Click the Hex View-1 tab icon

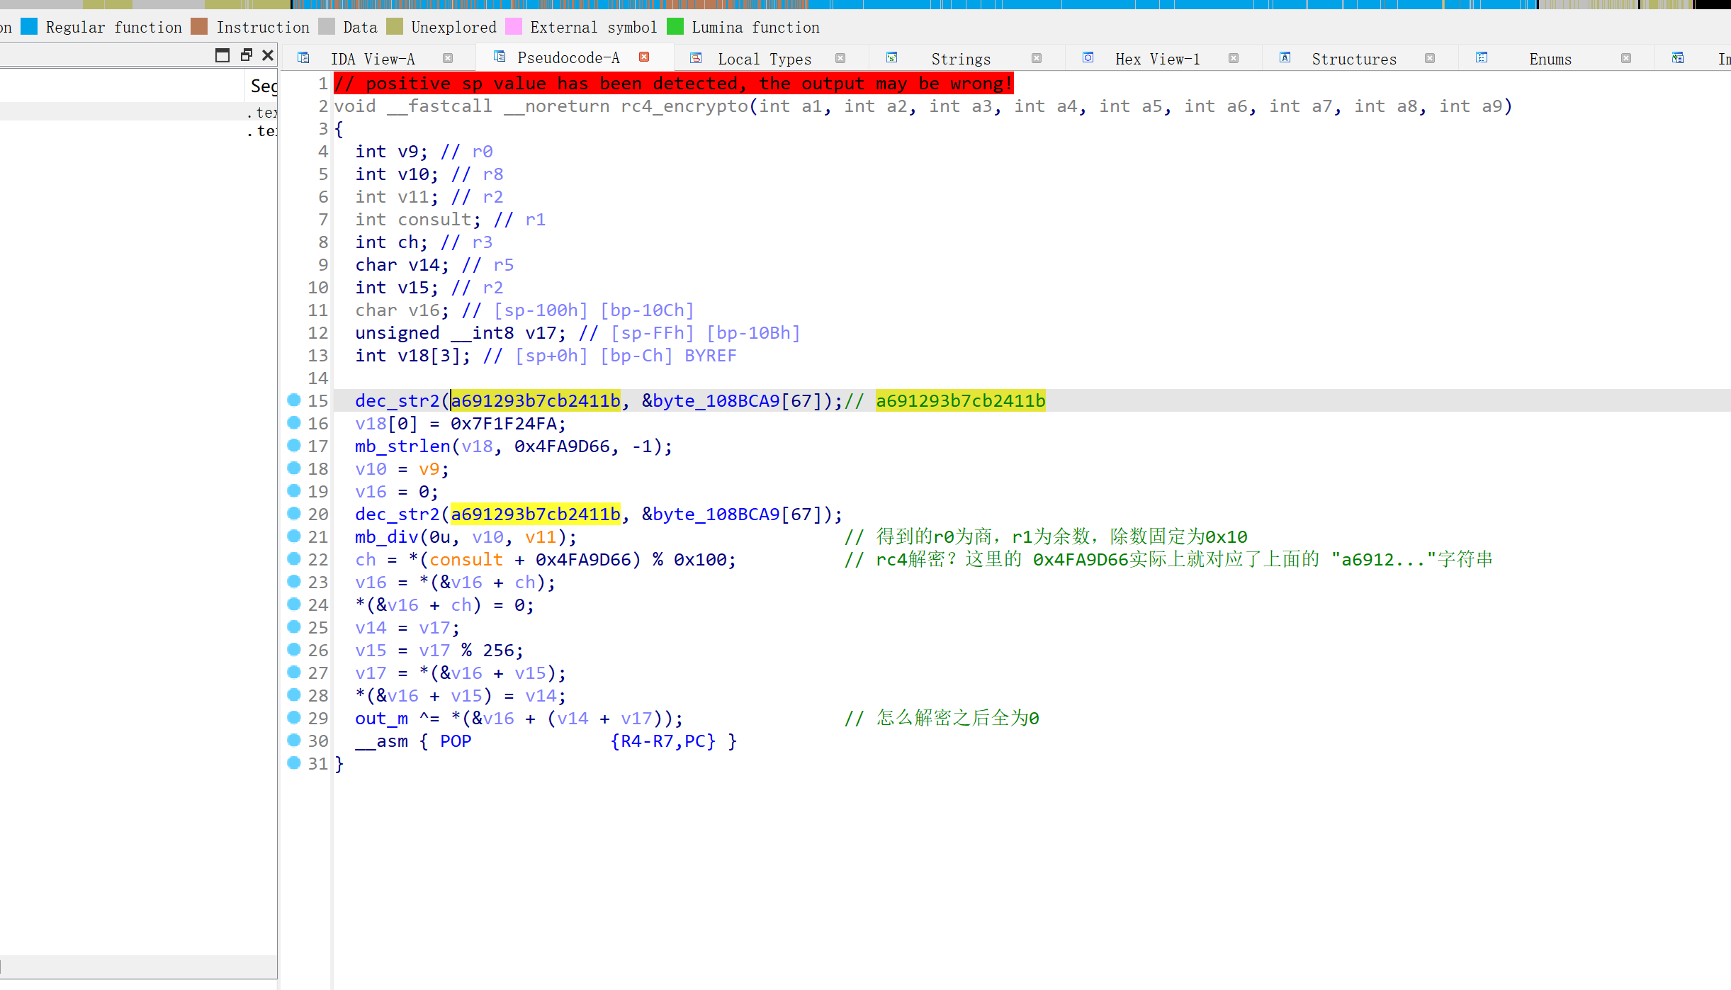(x=1088, y=58)
